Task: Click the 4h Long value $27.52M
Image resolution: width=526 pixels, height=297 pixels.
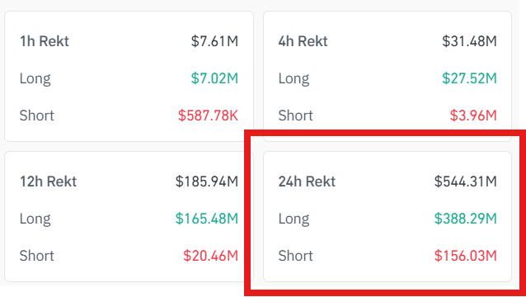Action: 469,78
